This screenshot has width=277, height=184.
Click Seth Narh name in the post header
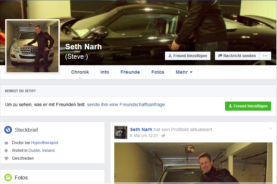click(x=141, y=129)
